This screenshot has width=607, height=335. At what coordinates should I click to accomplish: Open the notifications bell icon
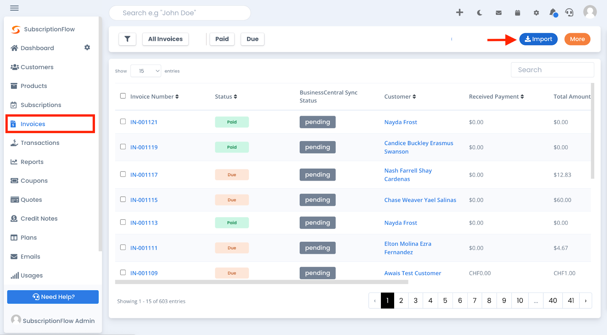(x=554, y=13)
